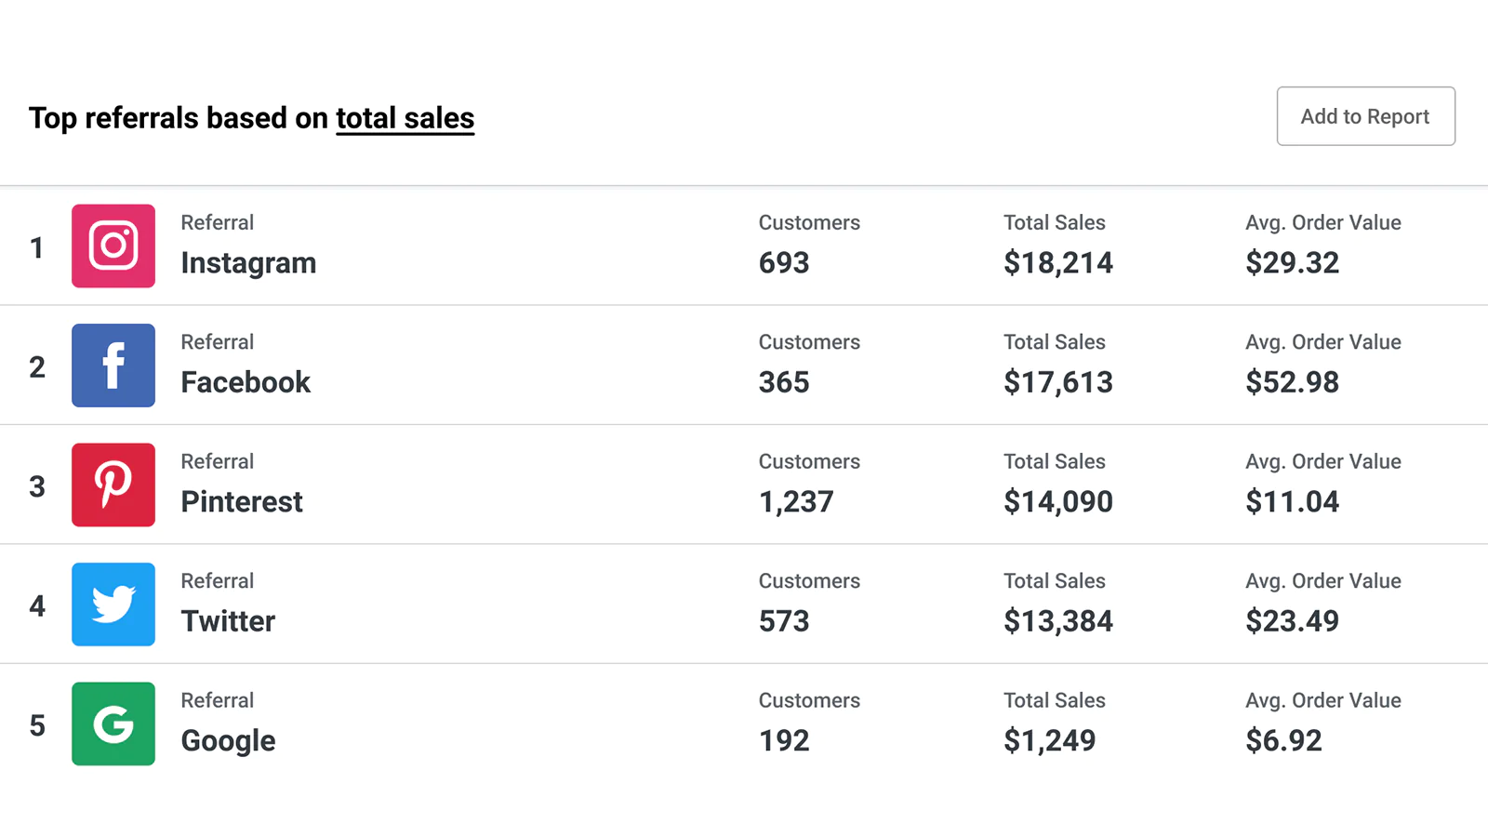Open the underlined total sales link
Image resolution: width=1488 pixels, height=837 pixels.
point(405,118)
